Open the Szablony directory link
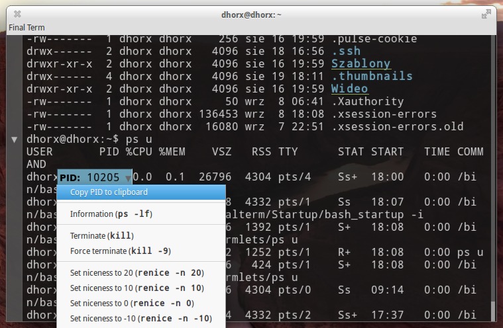 (361, 63)
